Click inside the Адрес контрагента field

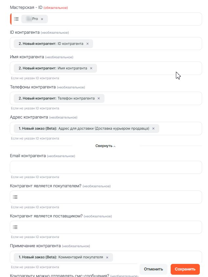pyautogui.click(x=180, y=128)
